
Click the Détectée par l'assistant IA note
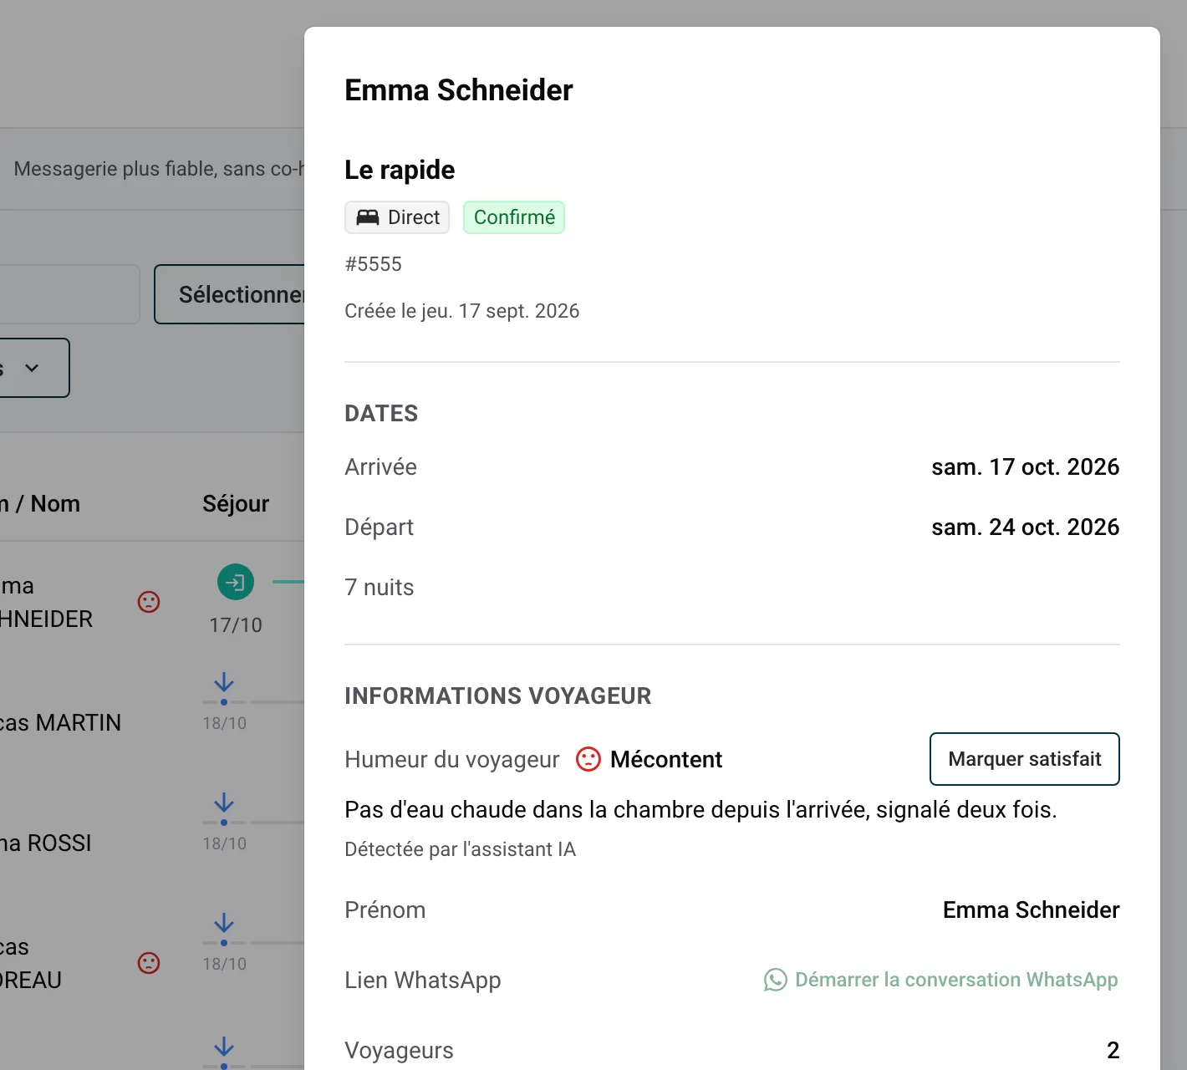(x=461, y=849)
